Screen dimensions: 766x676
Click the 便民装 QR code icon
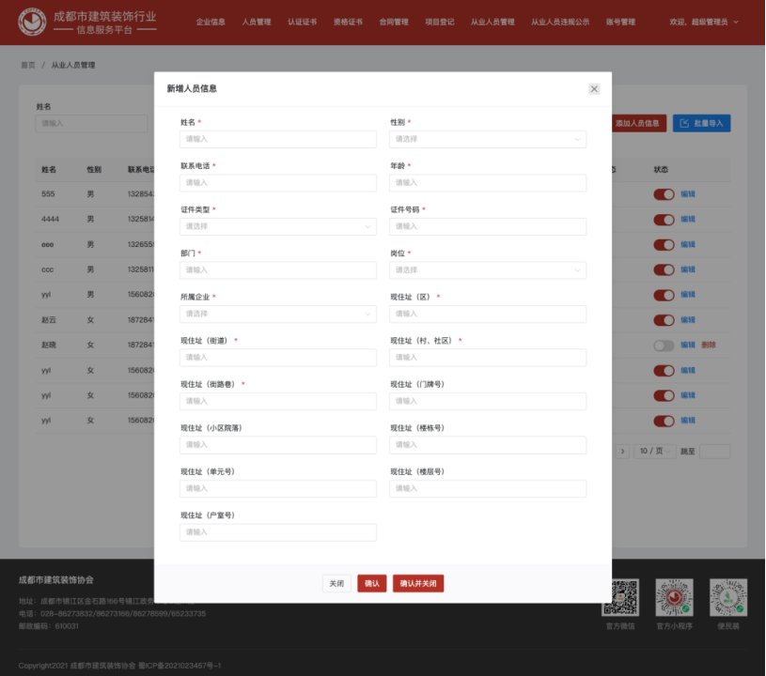click(x=727, y=597)
